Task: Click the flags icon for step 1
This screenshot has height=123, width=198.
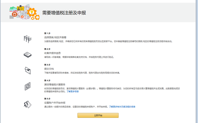Action: tap(27, 39)
